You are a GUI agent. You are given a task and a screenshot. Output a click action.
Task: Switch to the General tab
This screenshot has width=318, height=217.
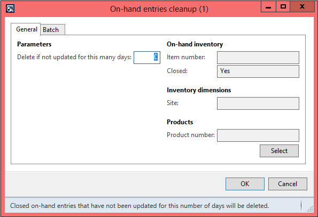coord(26,29)
